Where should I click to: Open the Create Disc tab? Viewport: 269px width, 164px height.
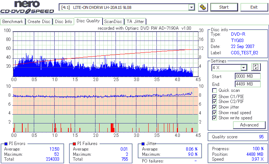(39, 22)
